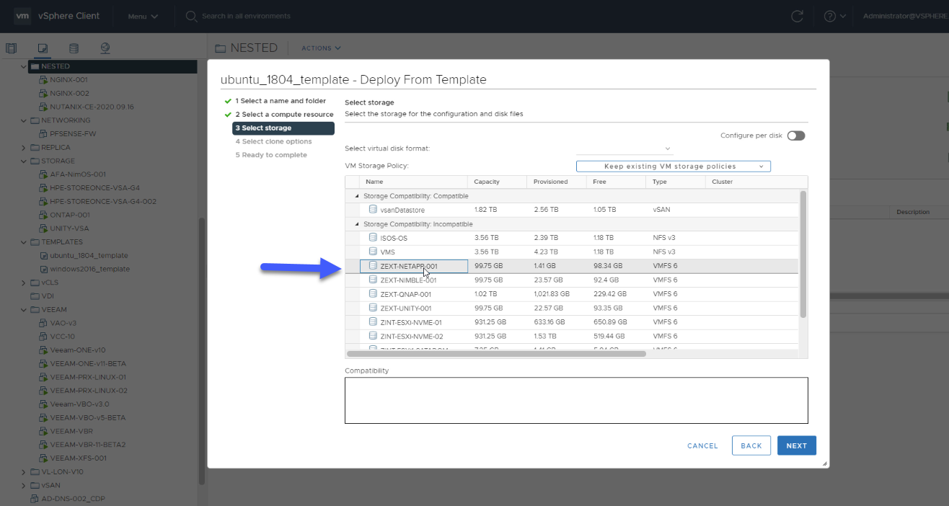Click the Cancel button
This screenshot has height=506, width=949.
(702, 445)
